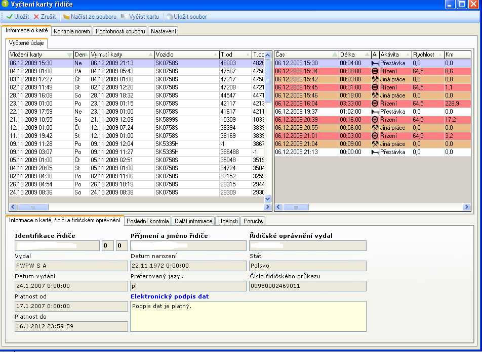482x352 pixels.
Task: Select the row inserted 04.12.2009 01:00
Action: 137,71
